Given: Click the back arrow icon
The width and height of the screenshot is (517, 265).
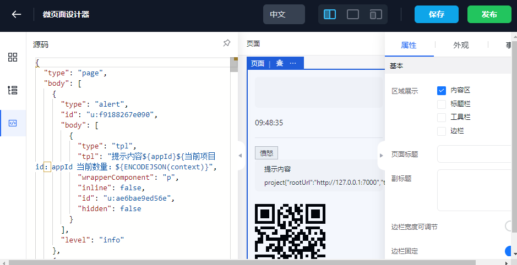Looking at the screenshot, I should click(x=17, y=14).
